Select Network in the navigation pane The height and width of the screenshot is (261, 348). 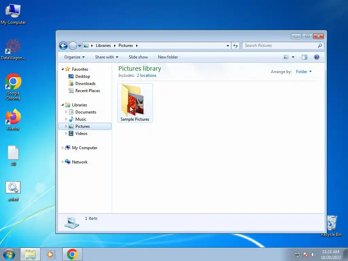tap(80, 162)
